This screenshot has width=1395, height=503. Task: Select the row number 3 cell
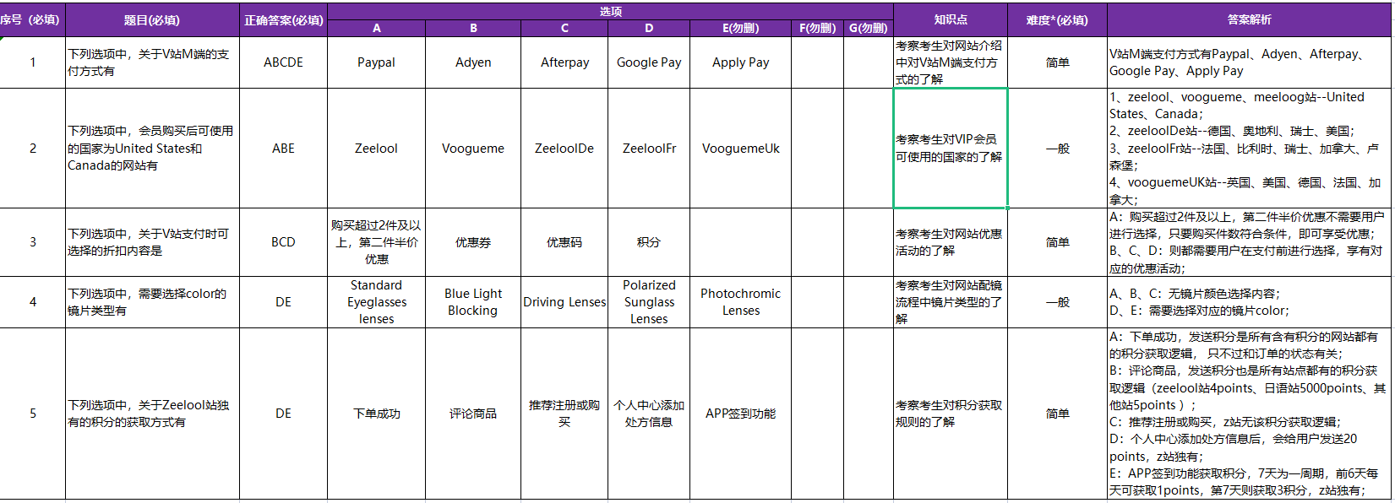tap(32, 242)
